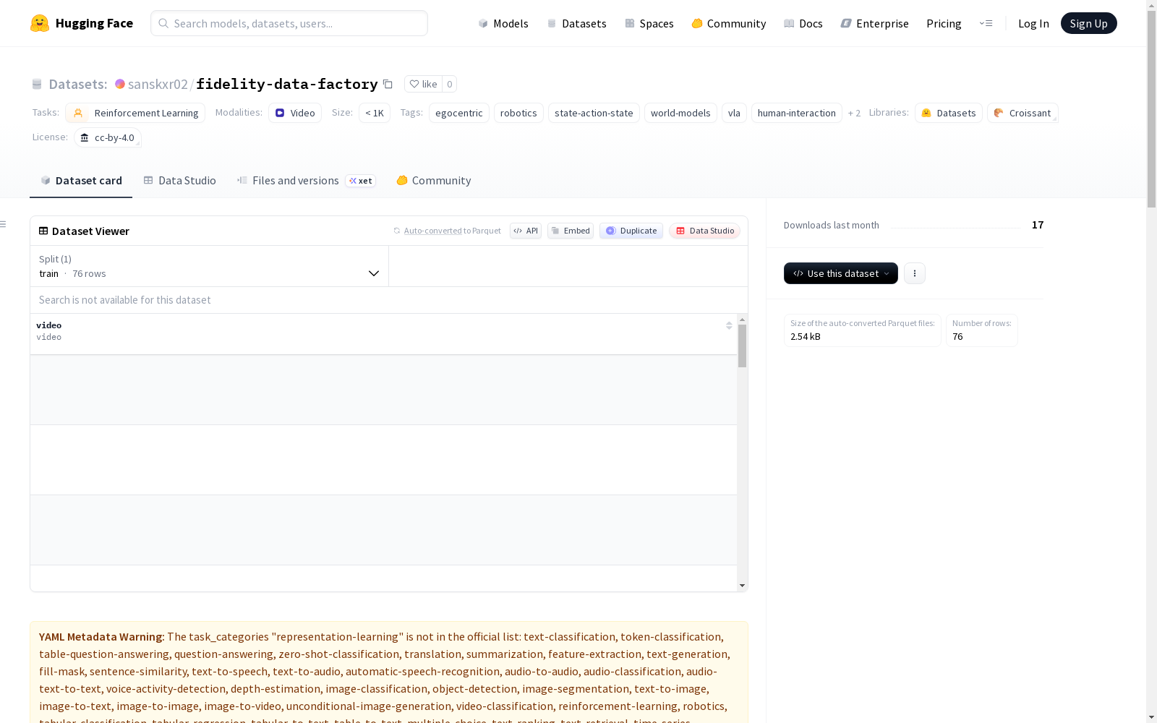Click the Hugging Face logo icon

40,23
